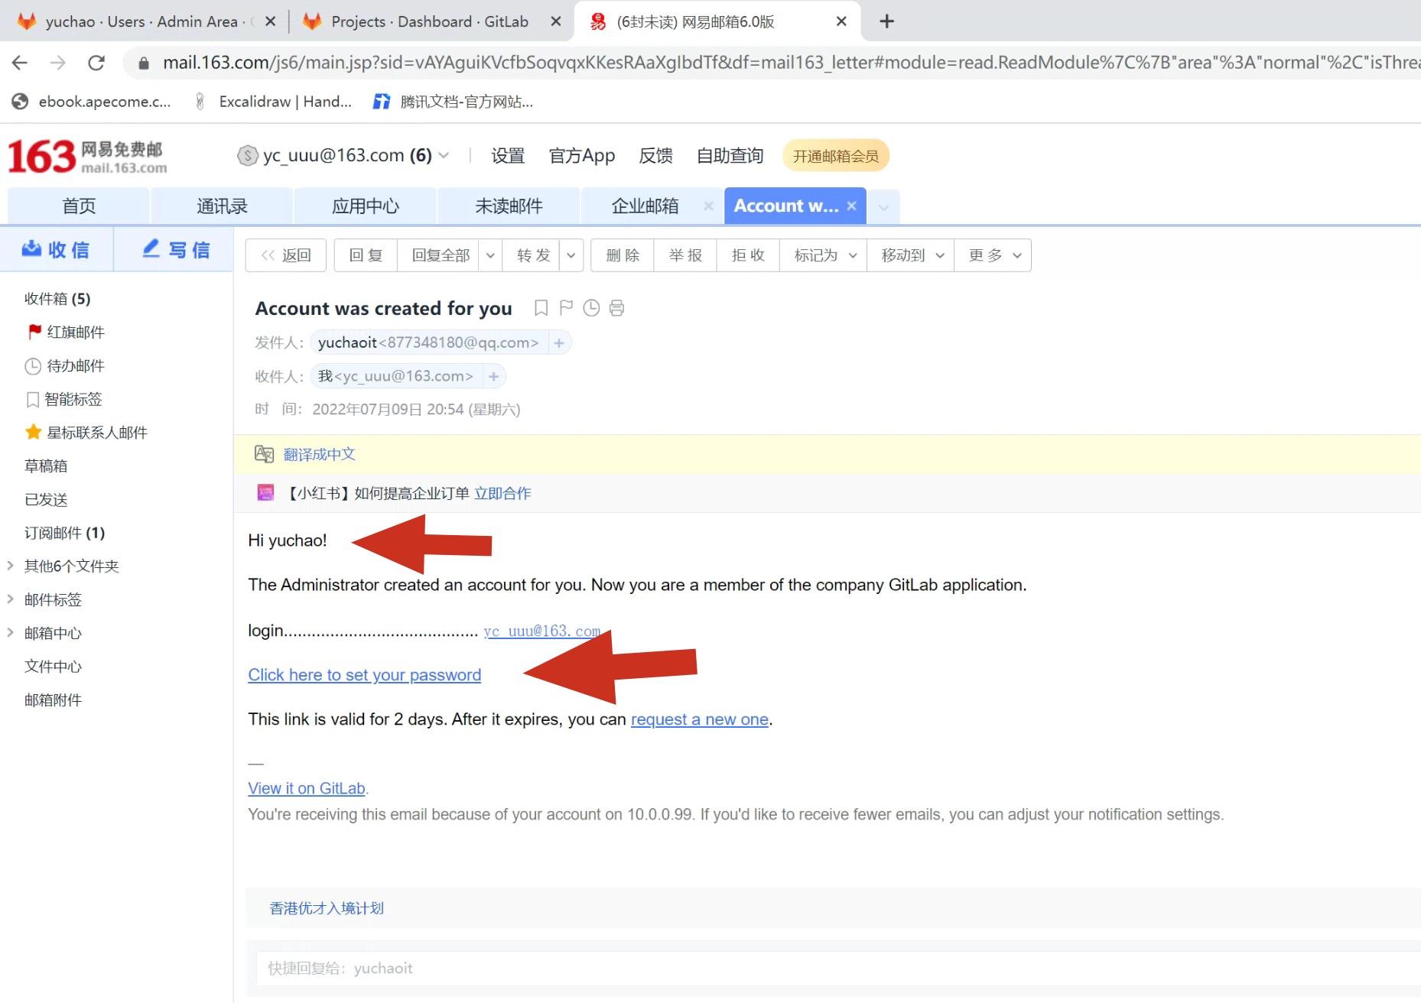The image size is (1421, 1003).
Task: Flag this email with the flag icon
Action: pos(566,308)
